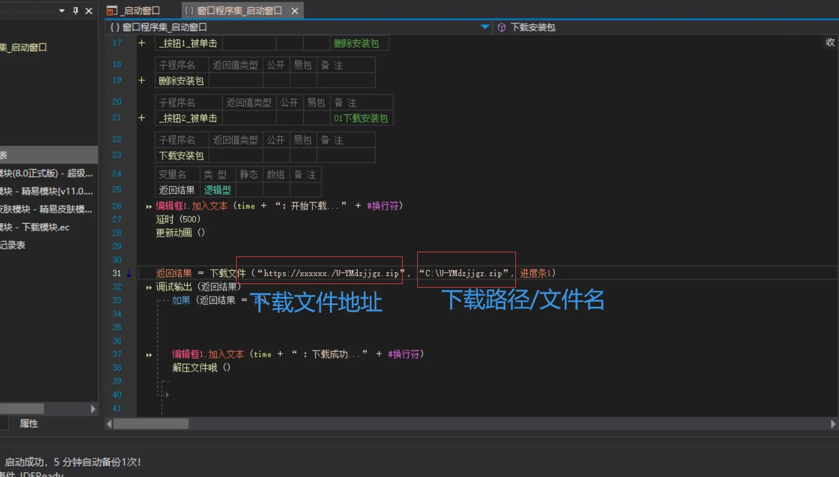This screenshot has width=839, height=477.
Task: Click the cube icon beside 下载安装包
Action: tap(500, 26)
